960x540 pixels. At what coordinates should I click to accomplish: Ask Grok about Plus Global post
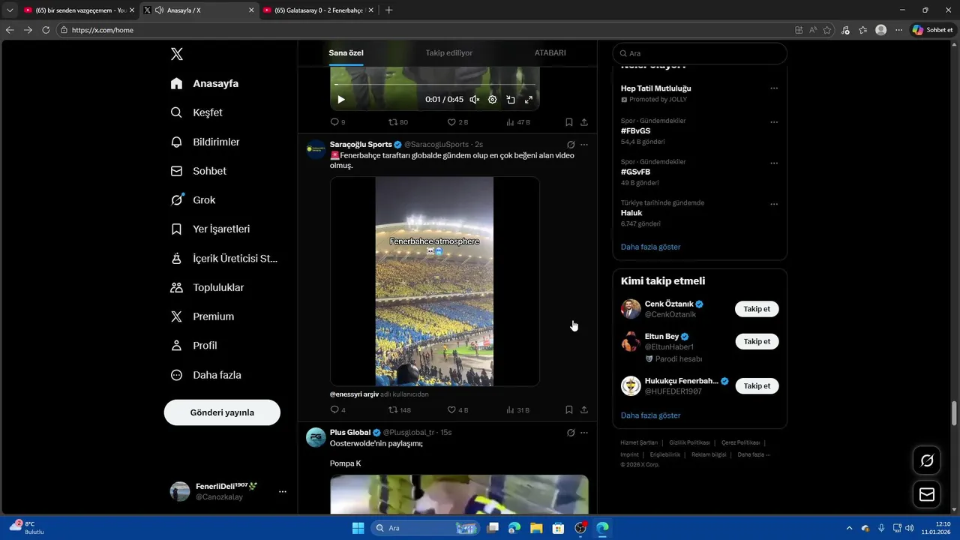571,433
